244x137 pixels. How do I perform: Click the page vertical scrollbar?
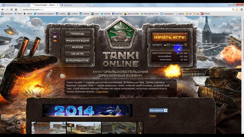tap(242, 75)
